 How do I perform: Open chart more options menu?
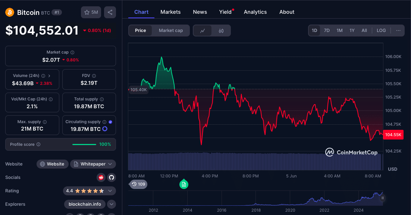[398, 31]
